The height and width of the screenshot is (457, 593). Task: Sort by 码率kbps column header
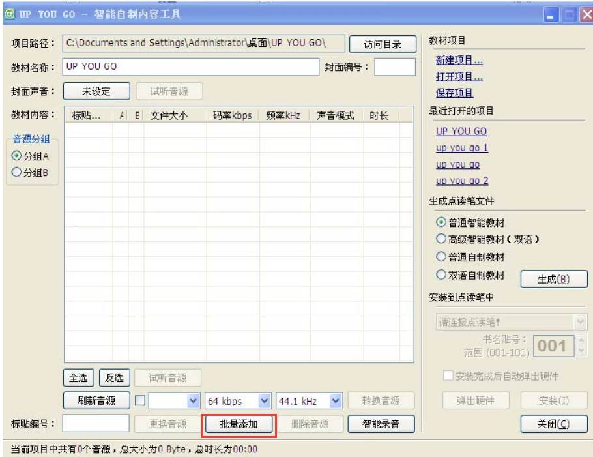[x=232, y=116]
